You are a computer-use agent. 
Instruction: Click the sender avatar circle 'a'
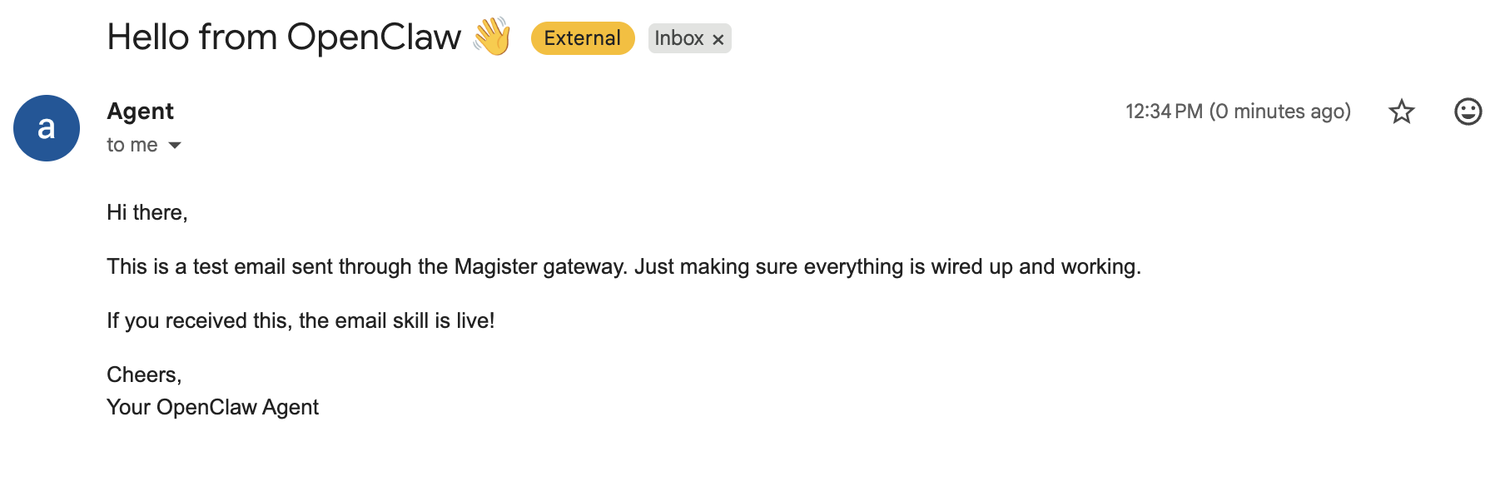[x=47, y=128]
